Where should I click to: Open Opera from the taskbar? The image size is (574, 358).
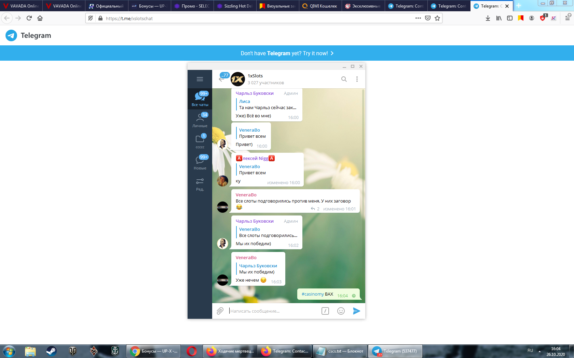(x=192, y=351)
